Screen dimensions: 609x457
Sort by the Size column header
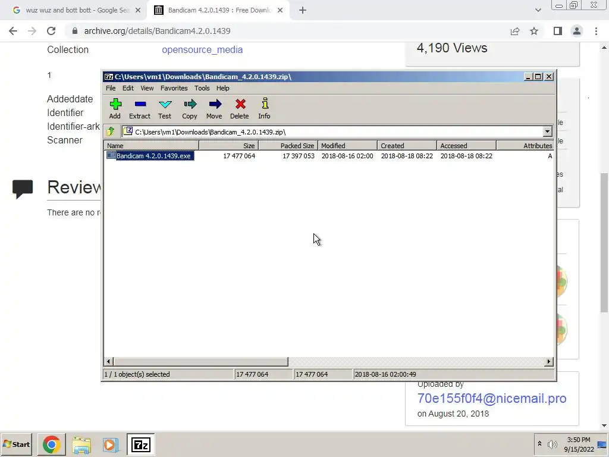pos(228,146)
